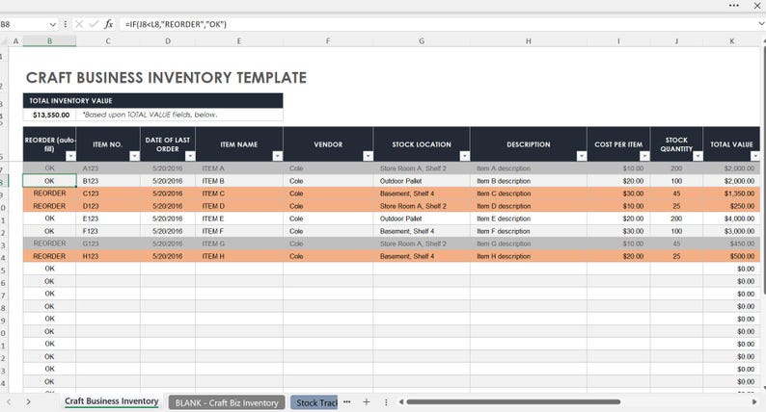Select column B header
Screen dimensions: 766x412
point(49,41)
